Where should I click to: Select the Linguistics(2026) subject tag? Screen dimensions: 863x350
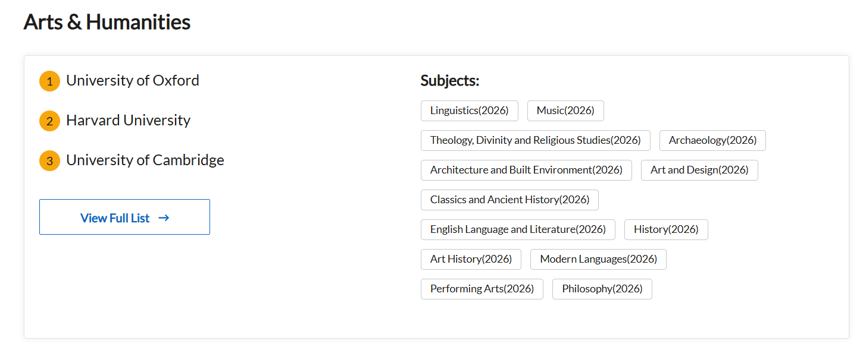point(469,111)
